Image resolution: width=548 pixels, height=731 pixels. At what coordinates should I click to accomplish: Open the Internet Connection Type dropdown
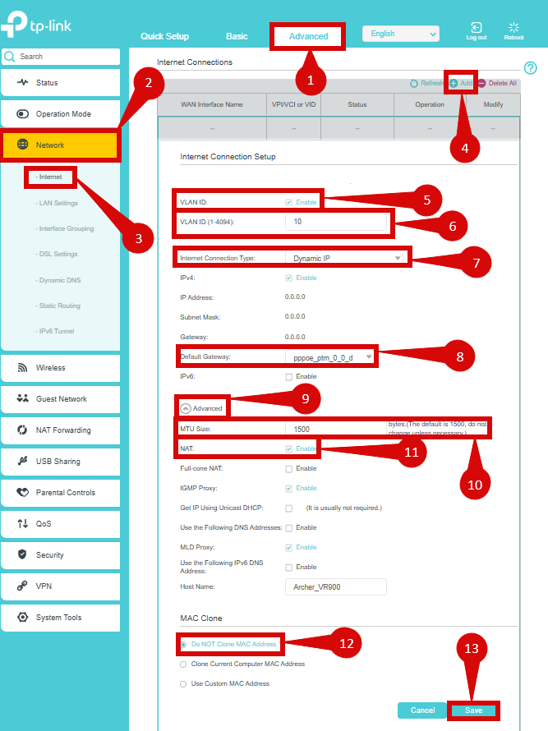pyautogui.click(x=344, y=258)
